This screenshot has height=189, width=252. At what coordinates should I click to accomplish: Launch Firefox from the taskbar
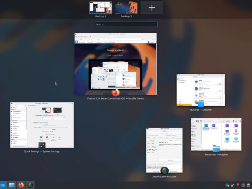21,185
